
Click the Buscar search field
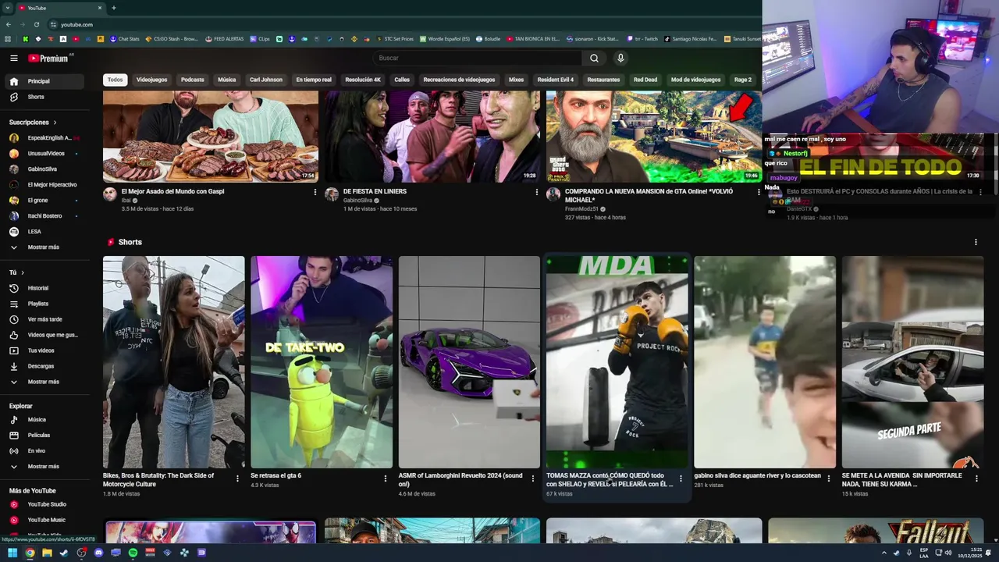pos(477,58)
